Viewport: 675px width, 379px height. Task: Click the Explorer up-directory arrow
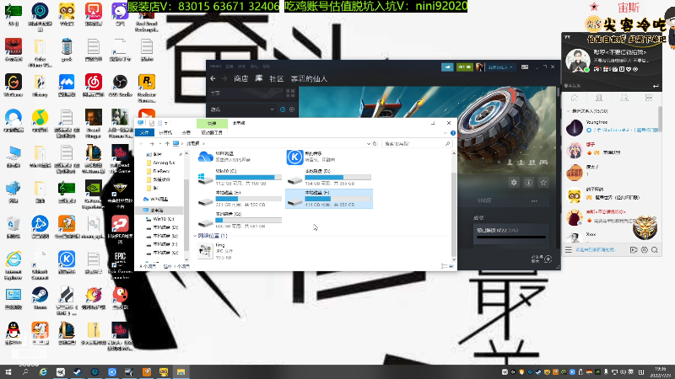point(167,143)
